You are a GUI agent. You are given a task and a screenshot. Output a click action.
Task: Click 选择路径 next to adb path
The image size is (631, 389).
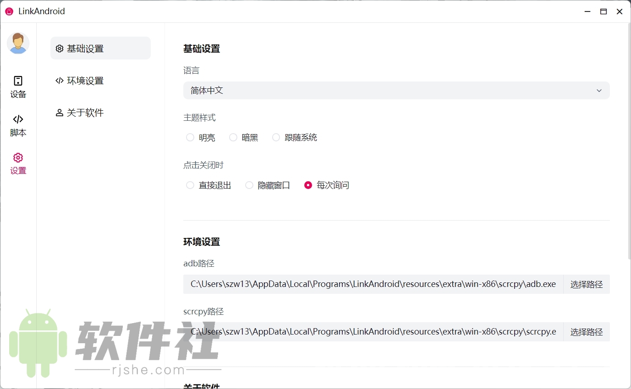586,284
